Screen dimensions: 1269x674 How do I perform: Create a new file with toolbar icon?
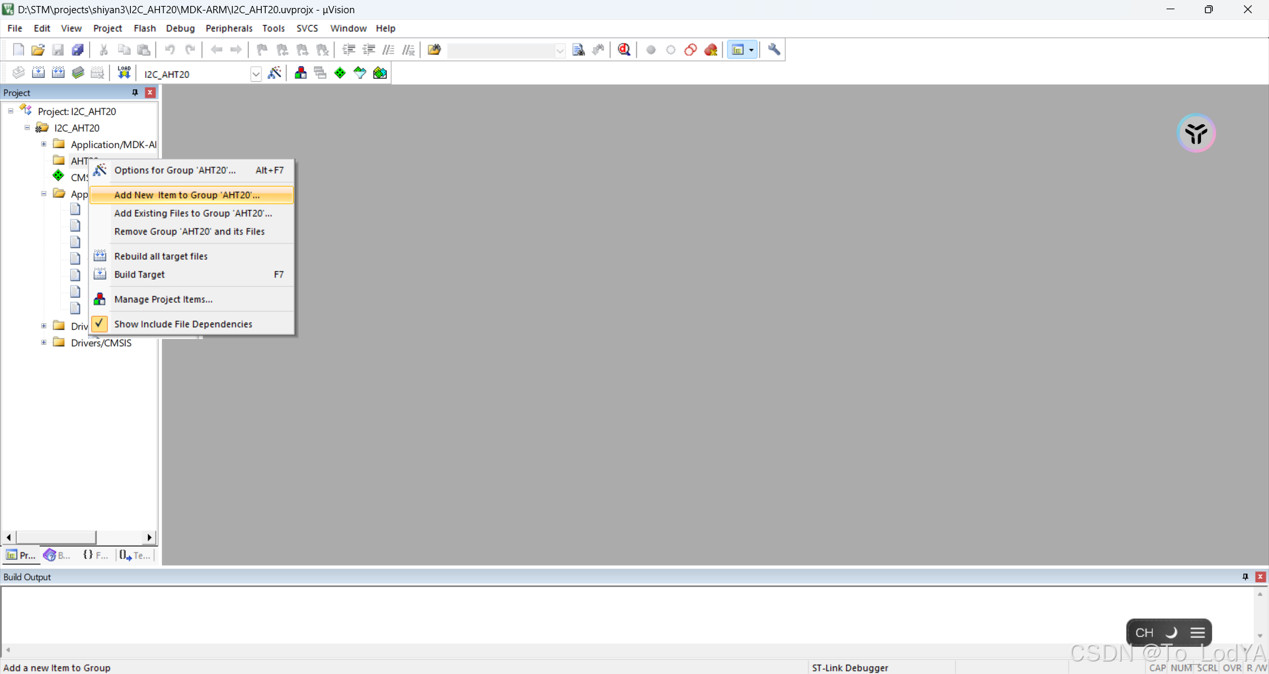19,50
